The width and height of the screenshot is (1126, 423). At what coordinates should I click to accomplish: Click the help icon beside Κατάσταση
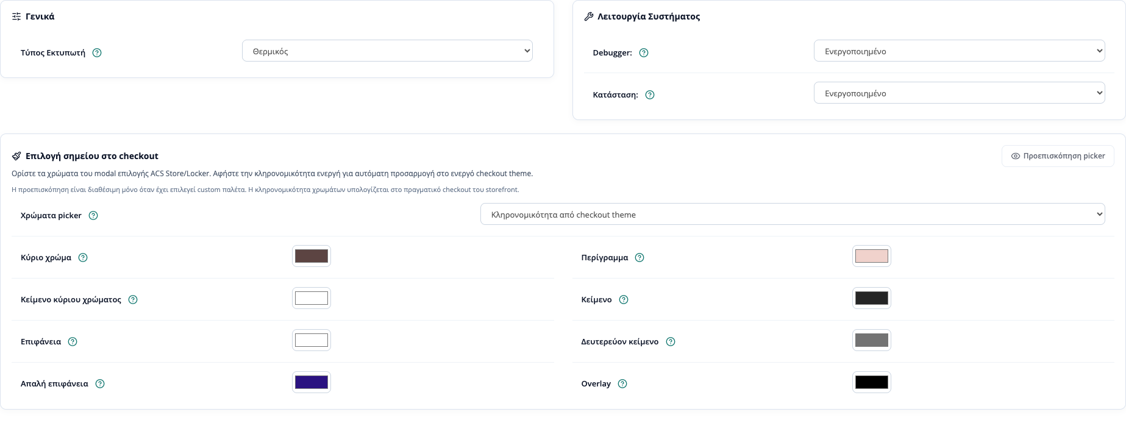650,95
